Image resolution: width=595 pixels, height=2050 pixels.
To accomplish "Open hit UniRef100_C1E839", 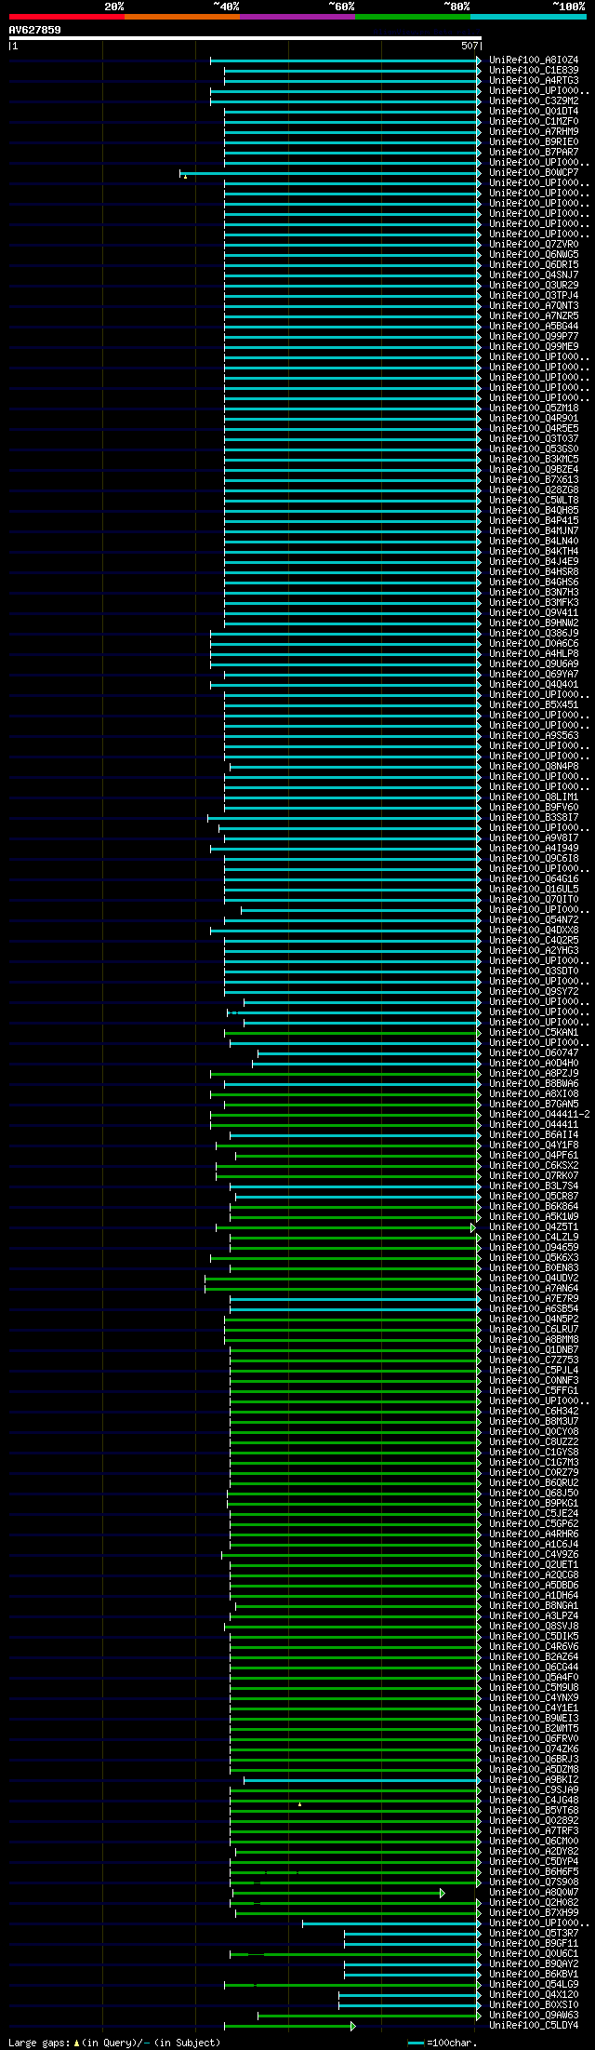I will [534, 70].
